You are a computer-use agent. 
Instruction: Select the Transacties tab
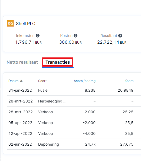tap(58, 62)
